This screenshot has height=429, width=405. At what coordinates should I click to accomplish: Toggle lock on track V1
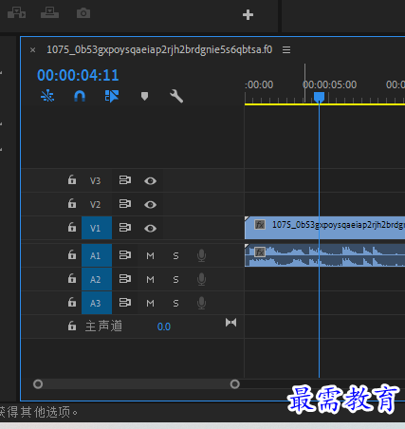pos(72,227)
